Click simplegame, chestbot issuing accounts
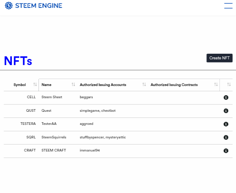The image size is (236, 193). (97, 111)
